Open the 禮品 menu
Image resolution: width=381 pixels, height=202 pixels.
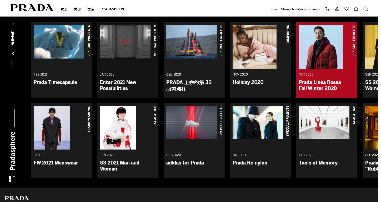pyautogui.click(x=91, y=9)
